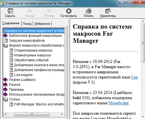Follow the MoonScript hyperlink
Viewport: 145px width, 119px height.
click(119, 103)
